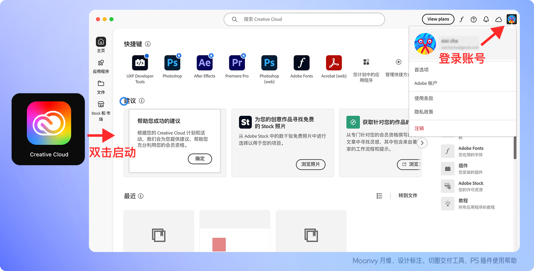The image size is (534, 271).
Task: Check cloud sync status icon
Action: coord(498,19)
